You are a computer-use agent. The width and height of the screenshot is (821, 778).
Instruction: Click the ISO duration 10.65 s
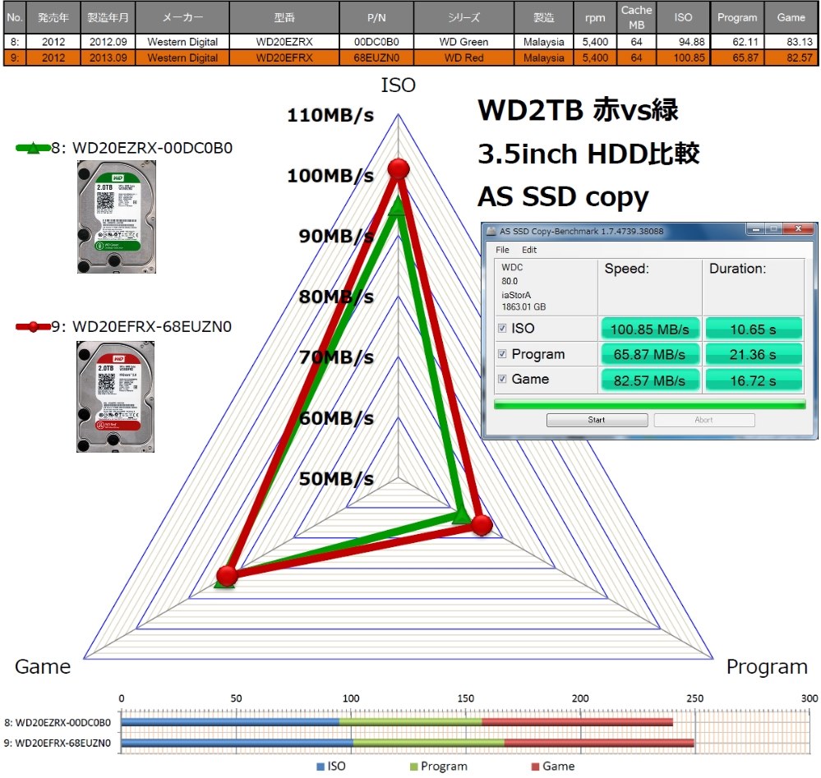point(754,329)
